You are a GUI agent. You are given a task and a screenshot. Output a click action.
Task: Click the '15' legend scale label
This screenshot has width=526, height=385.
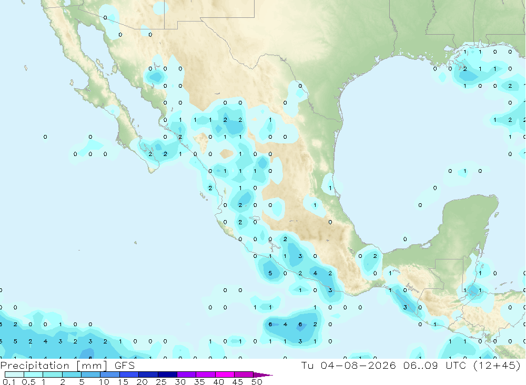(123, 382)
